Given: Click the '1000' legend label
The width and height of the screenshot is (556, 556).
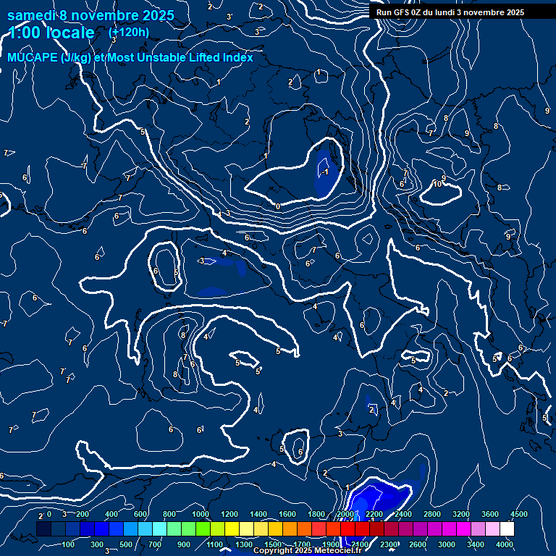Looking at the screenshot, I should [201, 514].
